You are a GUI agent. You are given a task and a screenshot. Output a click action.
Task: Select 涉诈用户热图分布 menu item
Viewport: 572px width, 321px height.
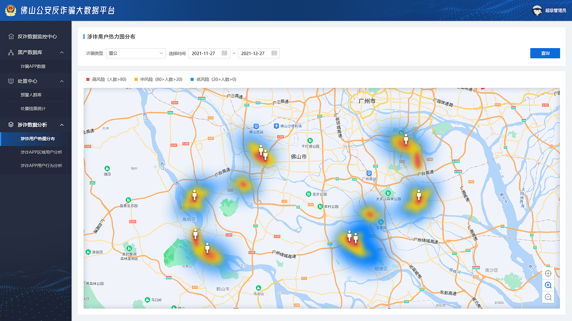coord(36,139)
